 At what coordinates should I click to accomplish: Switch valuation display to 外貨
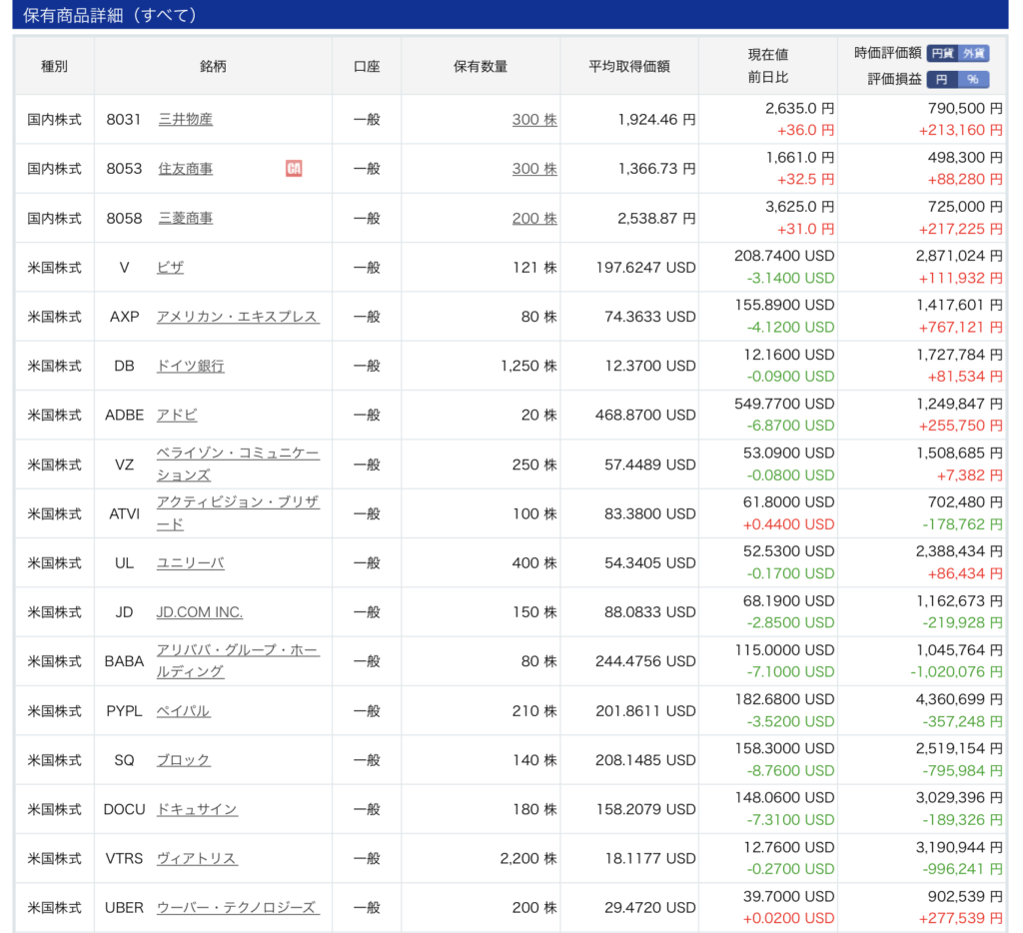coord(973,54)
